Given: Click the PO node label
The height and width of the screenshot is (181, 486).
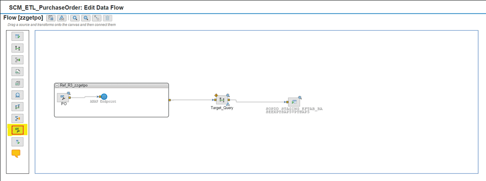Looking at the screenshot, I should click(64, 104).
